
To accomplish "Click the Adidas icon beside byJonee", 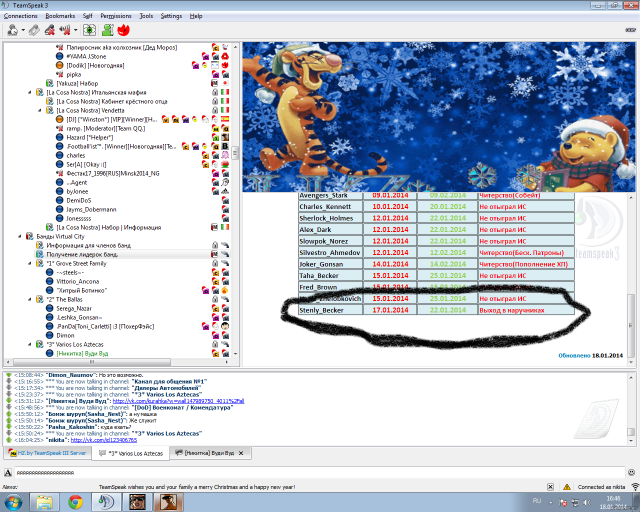I will tap(225, 191).
